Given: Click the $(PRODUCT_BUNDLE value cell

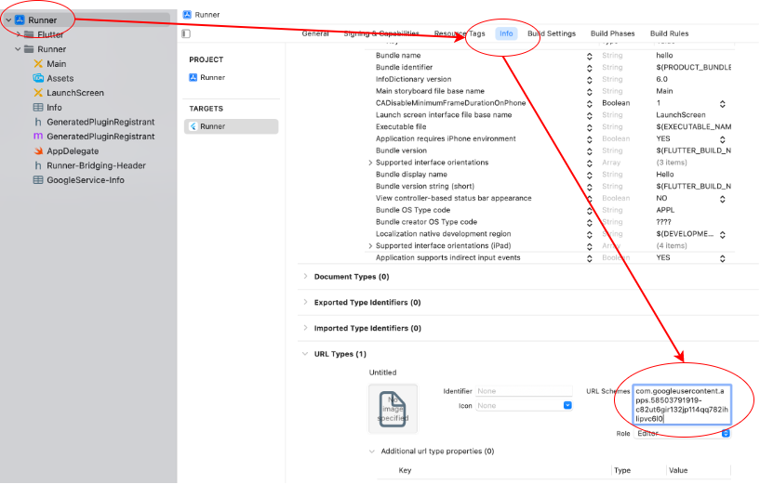Looking at the screenshot, I should (693, 67).
